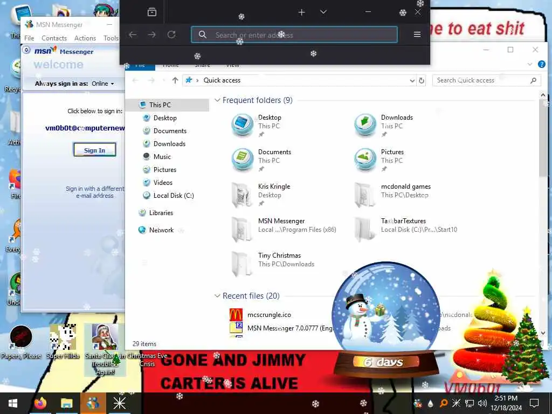Viewport: 552px width, 414px height.
Task: Select Documents in the navigation pane
Action: click(170, 131)
